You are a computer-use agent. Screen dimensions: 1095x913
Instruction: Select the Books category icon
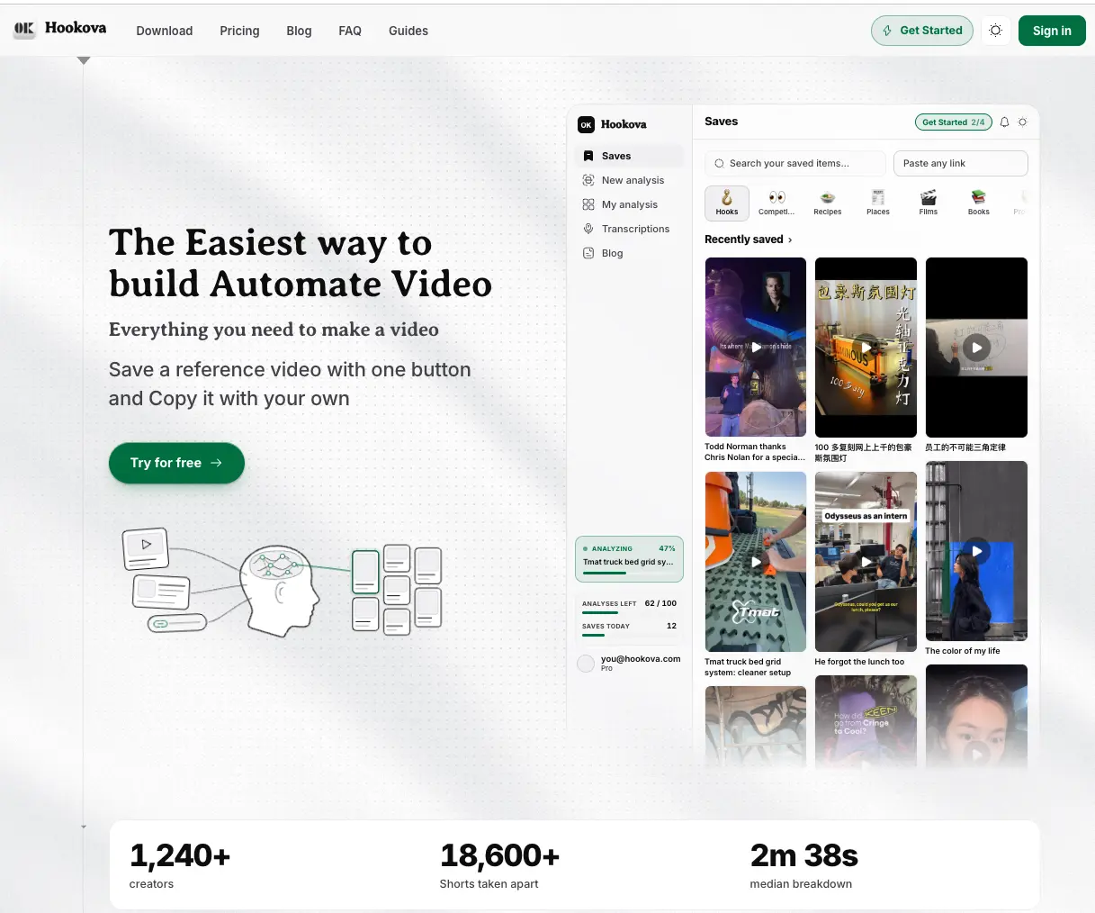coord(979,203)
